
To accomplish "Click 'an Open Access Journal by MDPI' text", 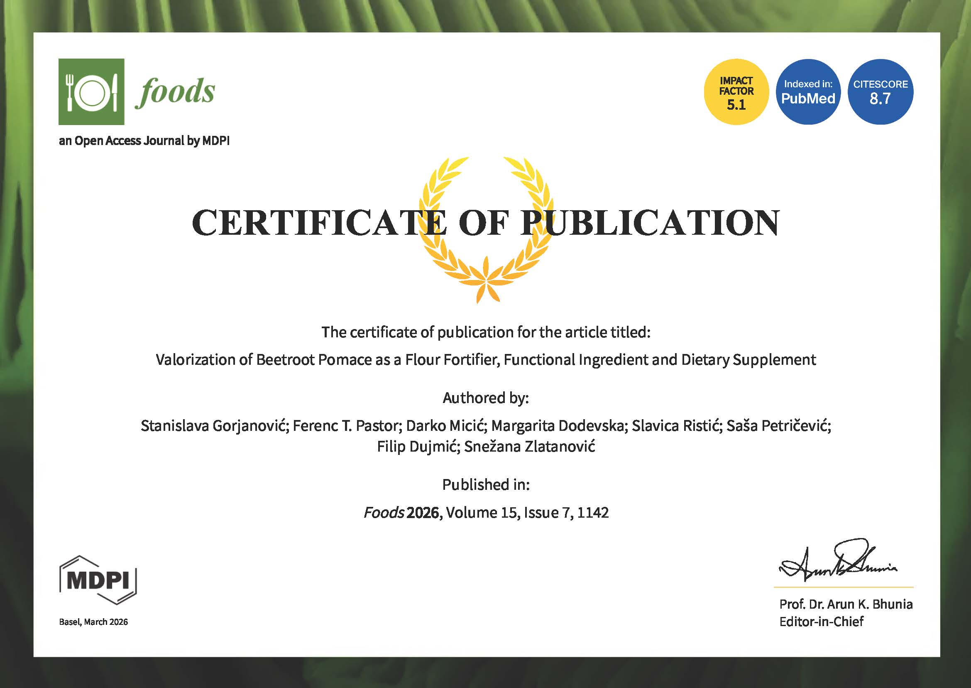I will (144, 141).
